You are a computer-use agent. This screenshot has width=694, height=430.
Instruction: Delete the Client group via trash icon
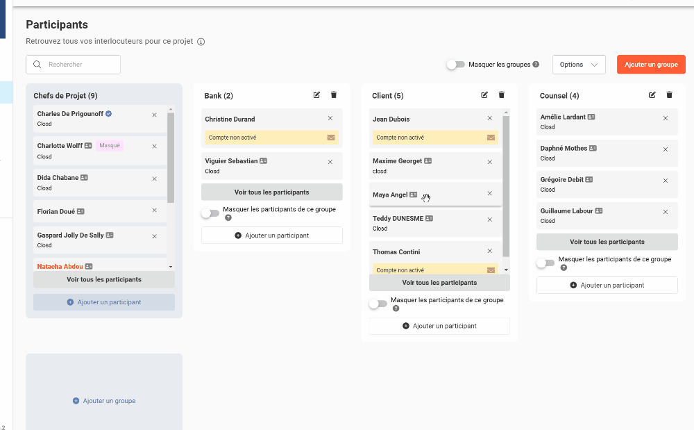point(502,95)
